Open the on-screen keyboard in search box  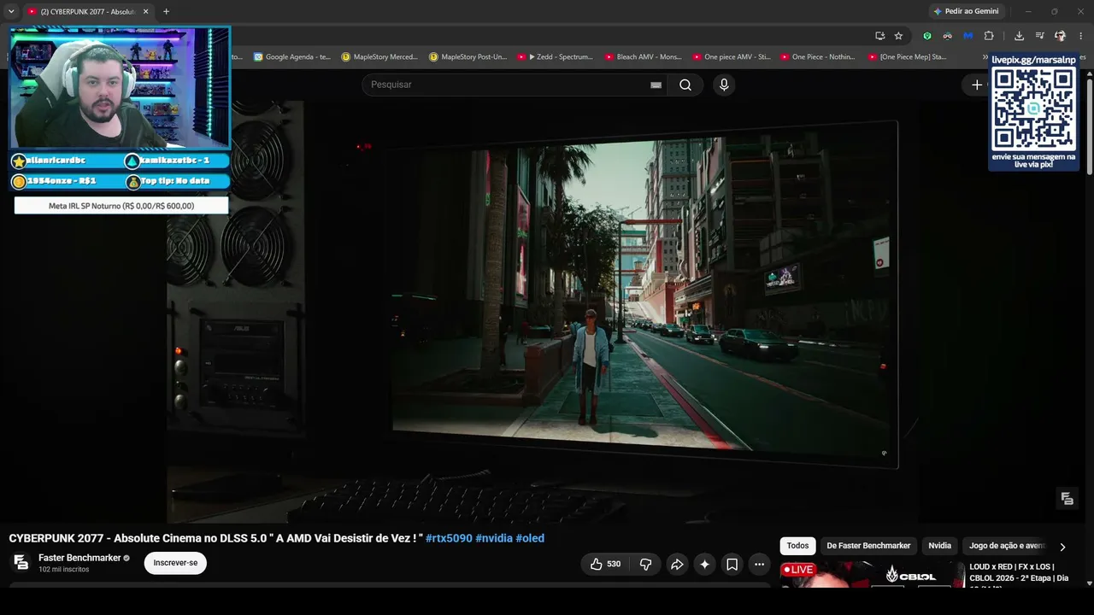[656, 85]
